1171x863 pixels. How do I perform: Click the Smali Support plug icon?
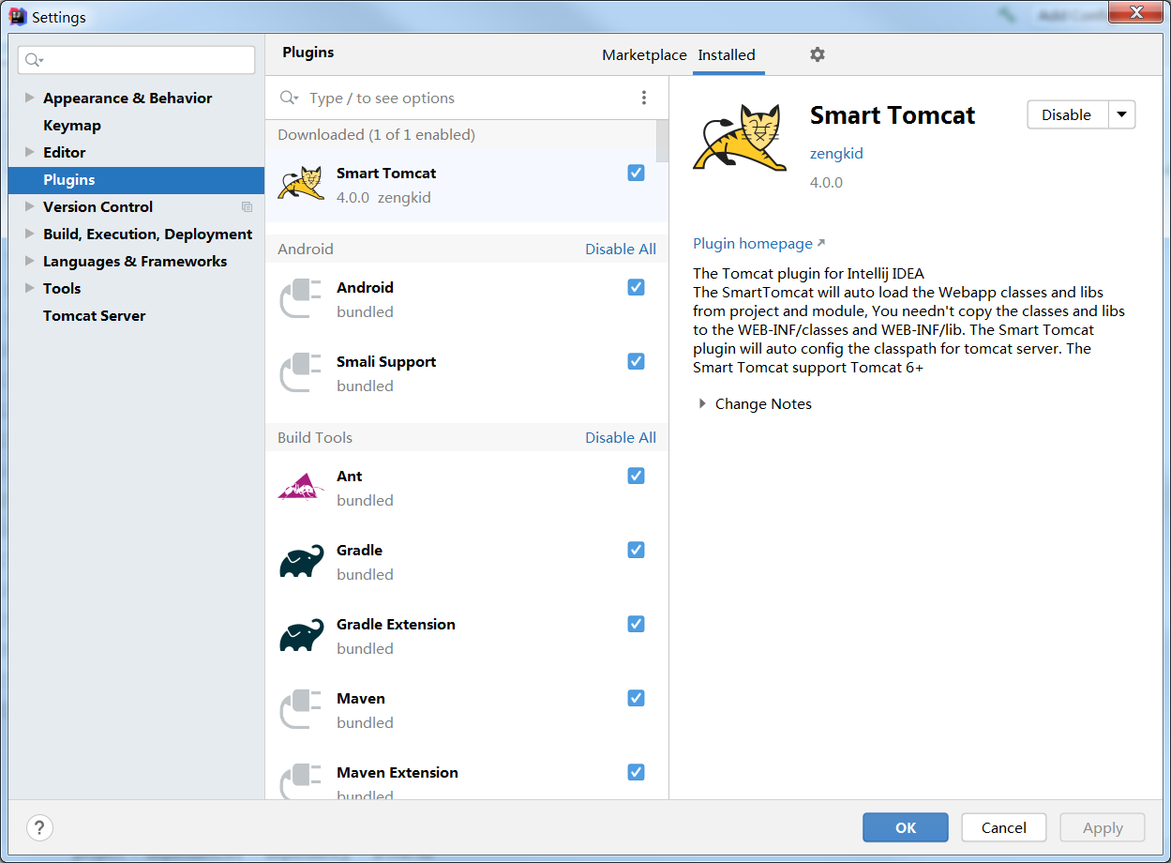pyautogui.click(x=301, y=372)
